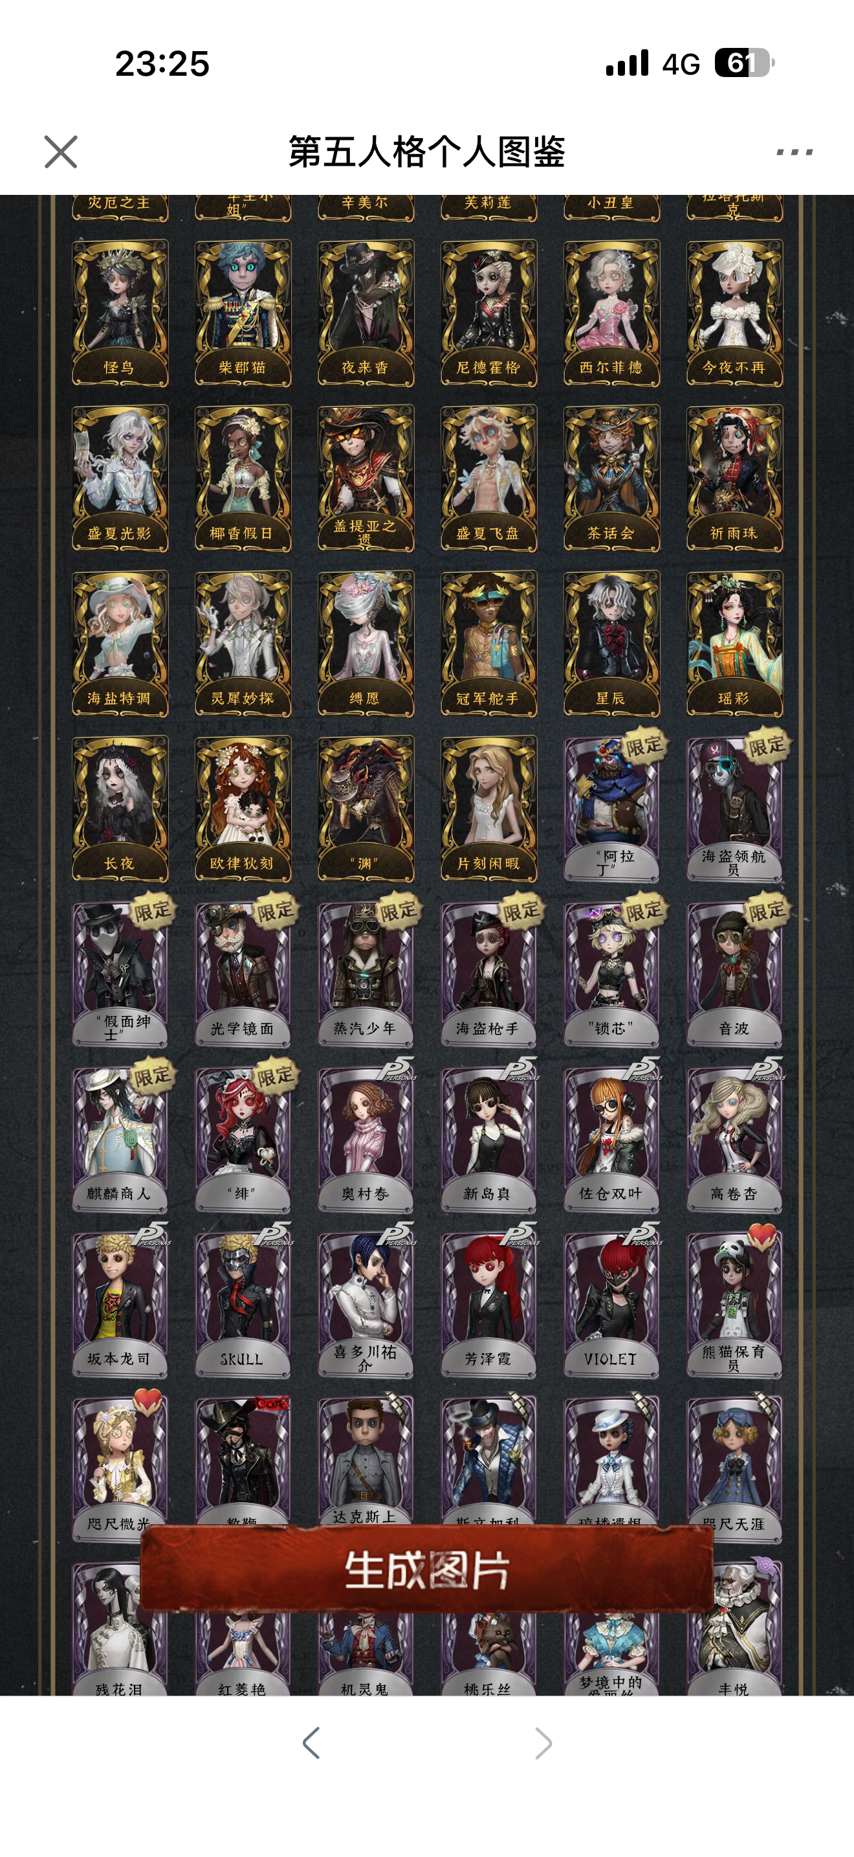
Task: Select the 熊猫保育员 heart-badge card
Action: tap(734, 1304)
